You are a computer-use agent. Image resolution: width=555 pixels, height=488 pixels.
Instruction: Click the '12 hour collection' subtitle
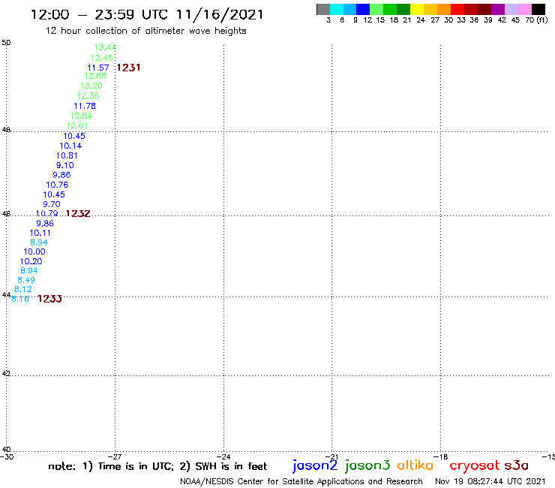coord(145,31)
